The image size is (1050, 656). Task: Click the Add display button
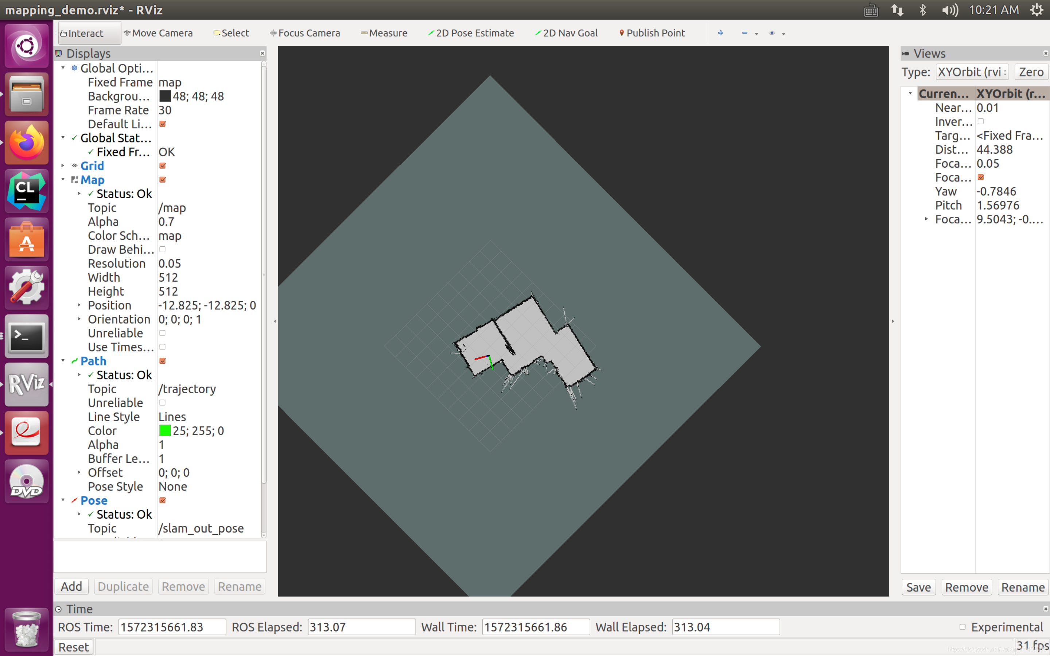click(x=71, y=587)
